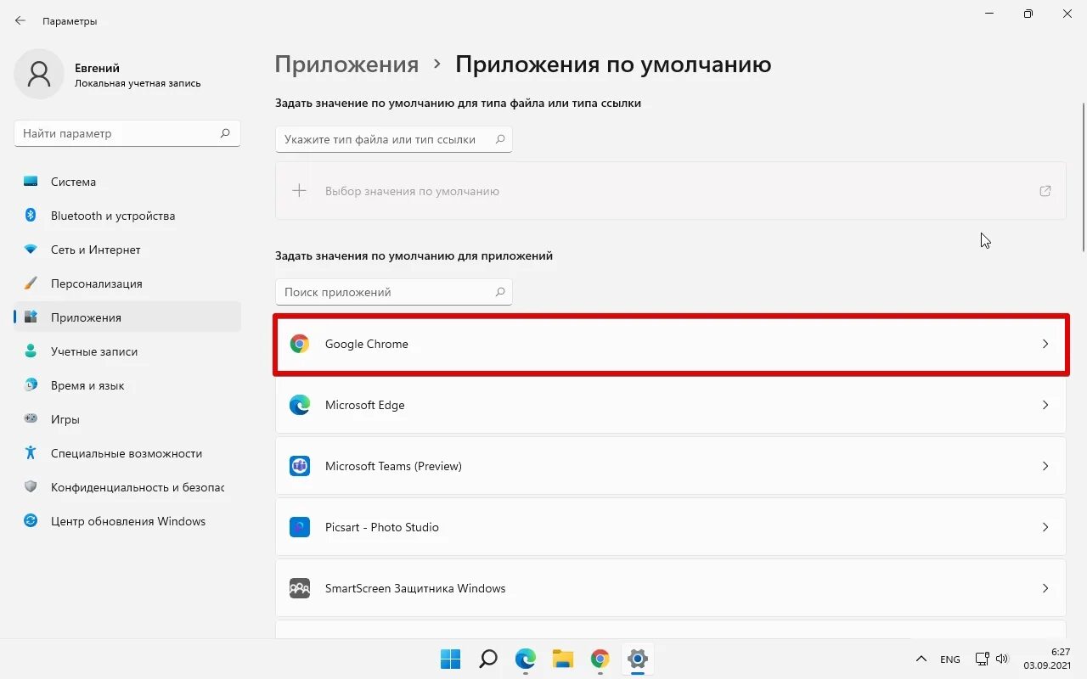Click the vertical scrollbar of the settings page
This screenshot has width=1087, height=679.
tap(1083, 177)
